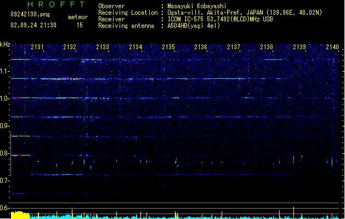Click the kHz axis unit label
The height and width of the screenshot is (219, 345).
pos(5,44)
